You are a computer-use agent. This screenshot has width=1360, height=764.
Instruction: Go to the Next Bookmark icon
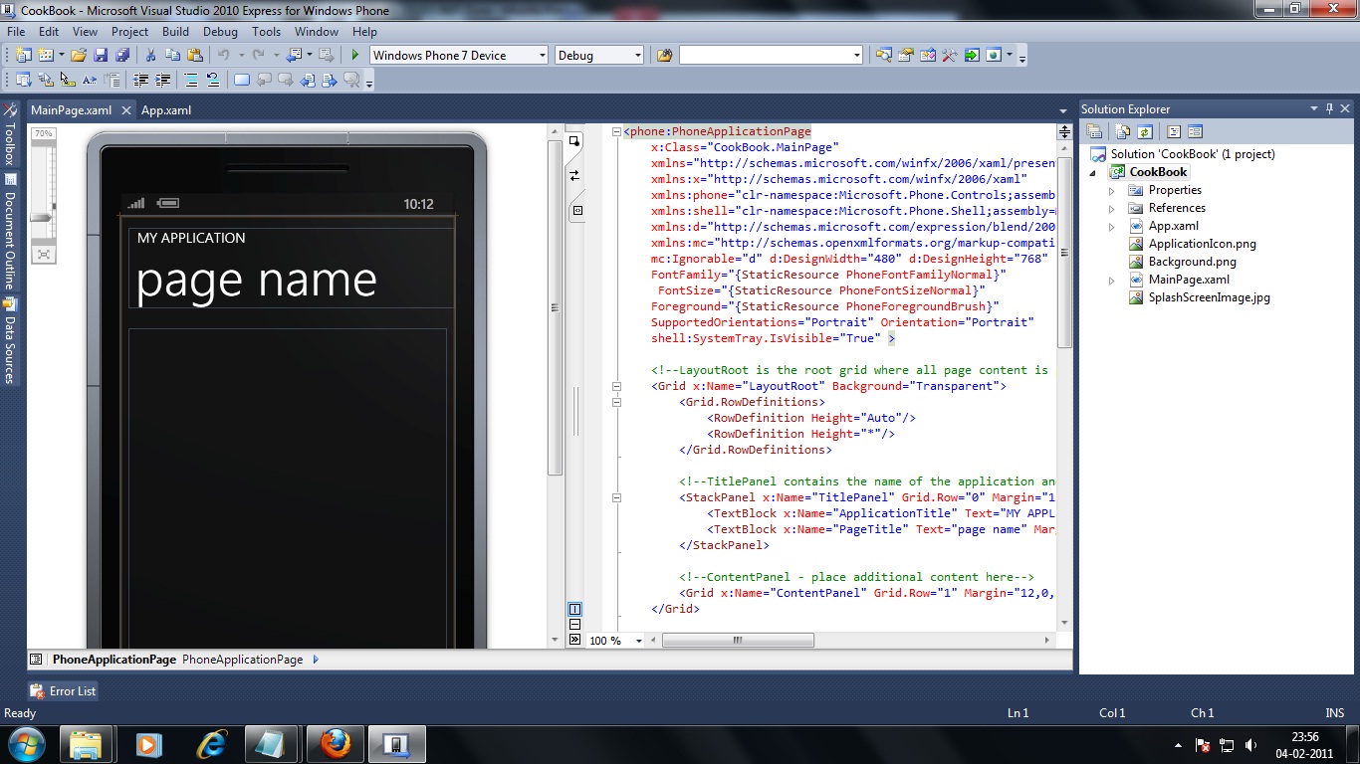point(285,80)
